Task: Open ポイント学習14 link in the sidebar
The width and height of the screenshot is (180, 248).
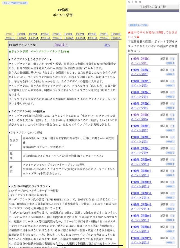Action: click(140, 209)
